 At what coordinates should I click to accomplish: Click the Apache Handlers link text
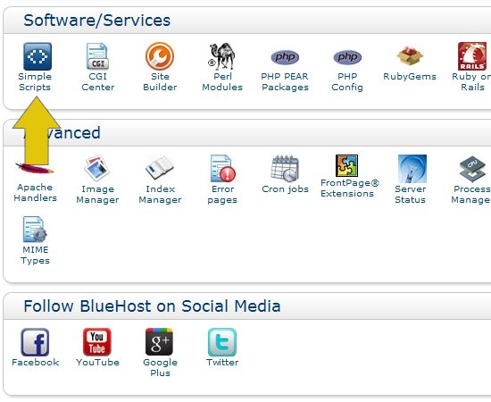tap(35, 192)
